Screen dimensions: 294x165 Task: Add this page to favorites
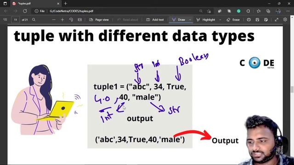tap(209, 11)
